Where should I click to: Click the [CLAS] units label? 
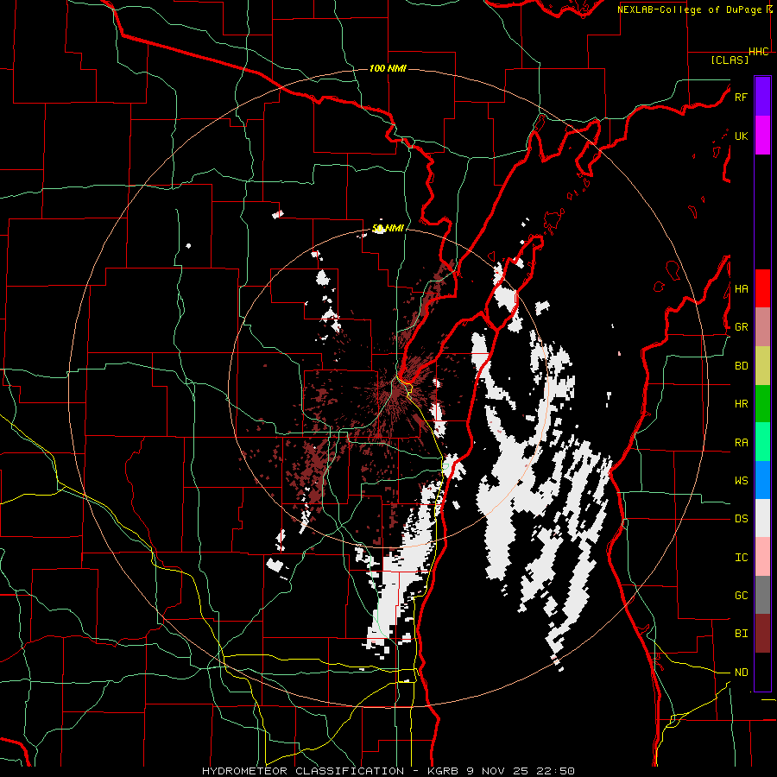(730, 60)
